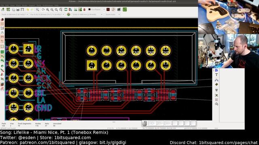This screenshot has height=145, width=259.
Task: Click the GND silkscreen label
Action: click(x=44, y=108)
